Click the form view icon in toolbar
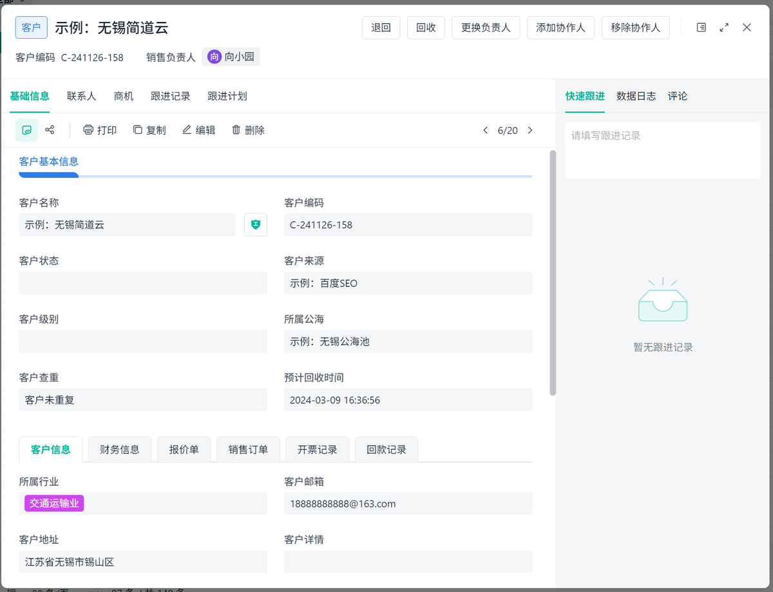Screen dimensions: 773x592 (26, 130)
